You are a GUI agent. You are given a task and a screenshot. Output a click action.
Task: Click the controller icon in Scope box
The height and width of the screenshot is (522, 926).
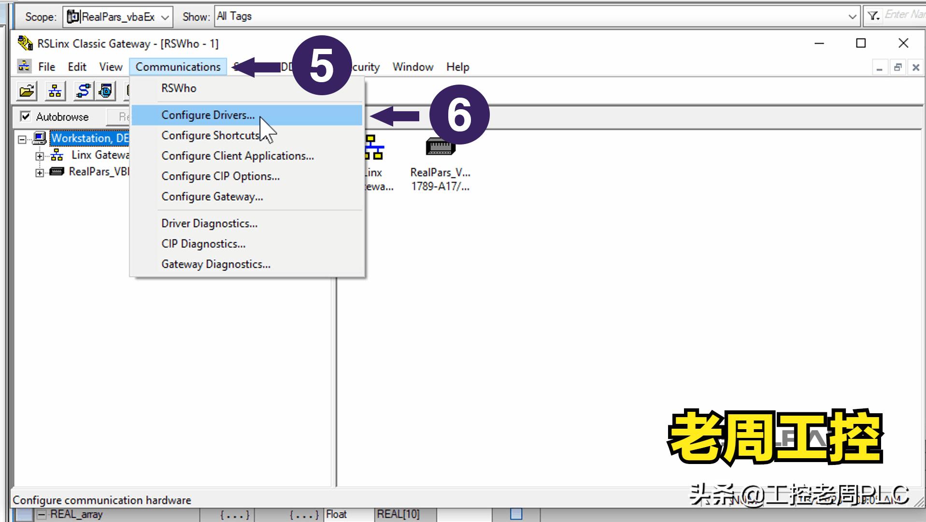tap(73, 16)
